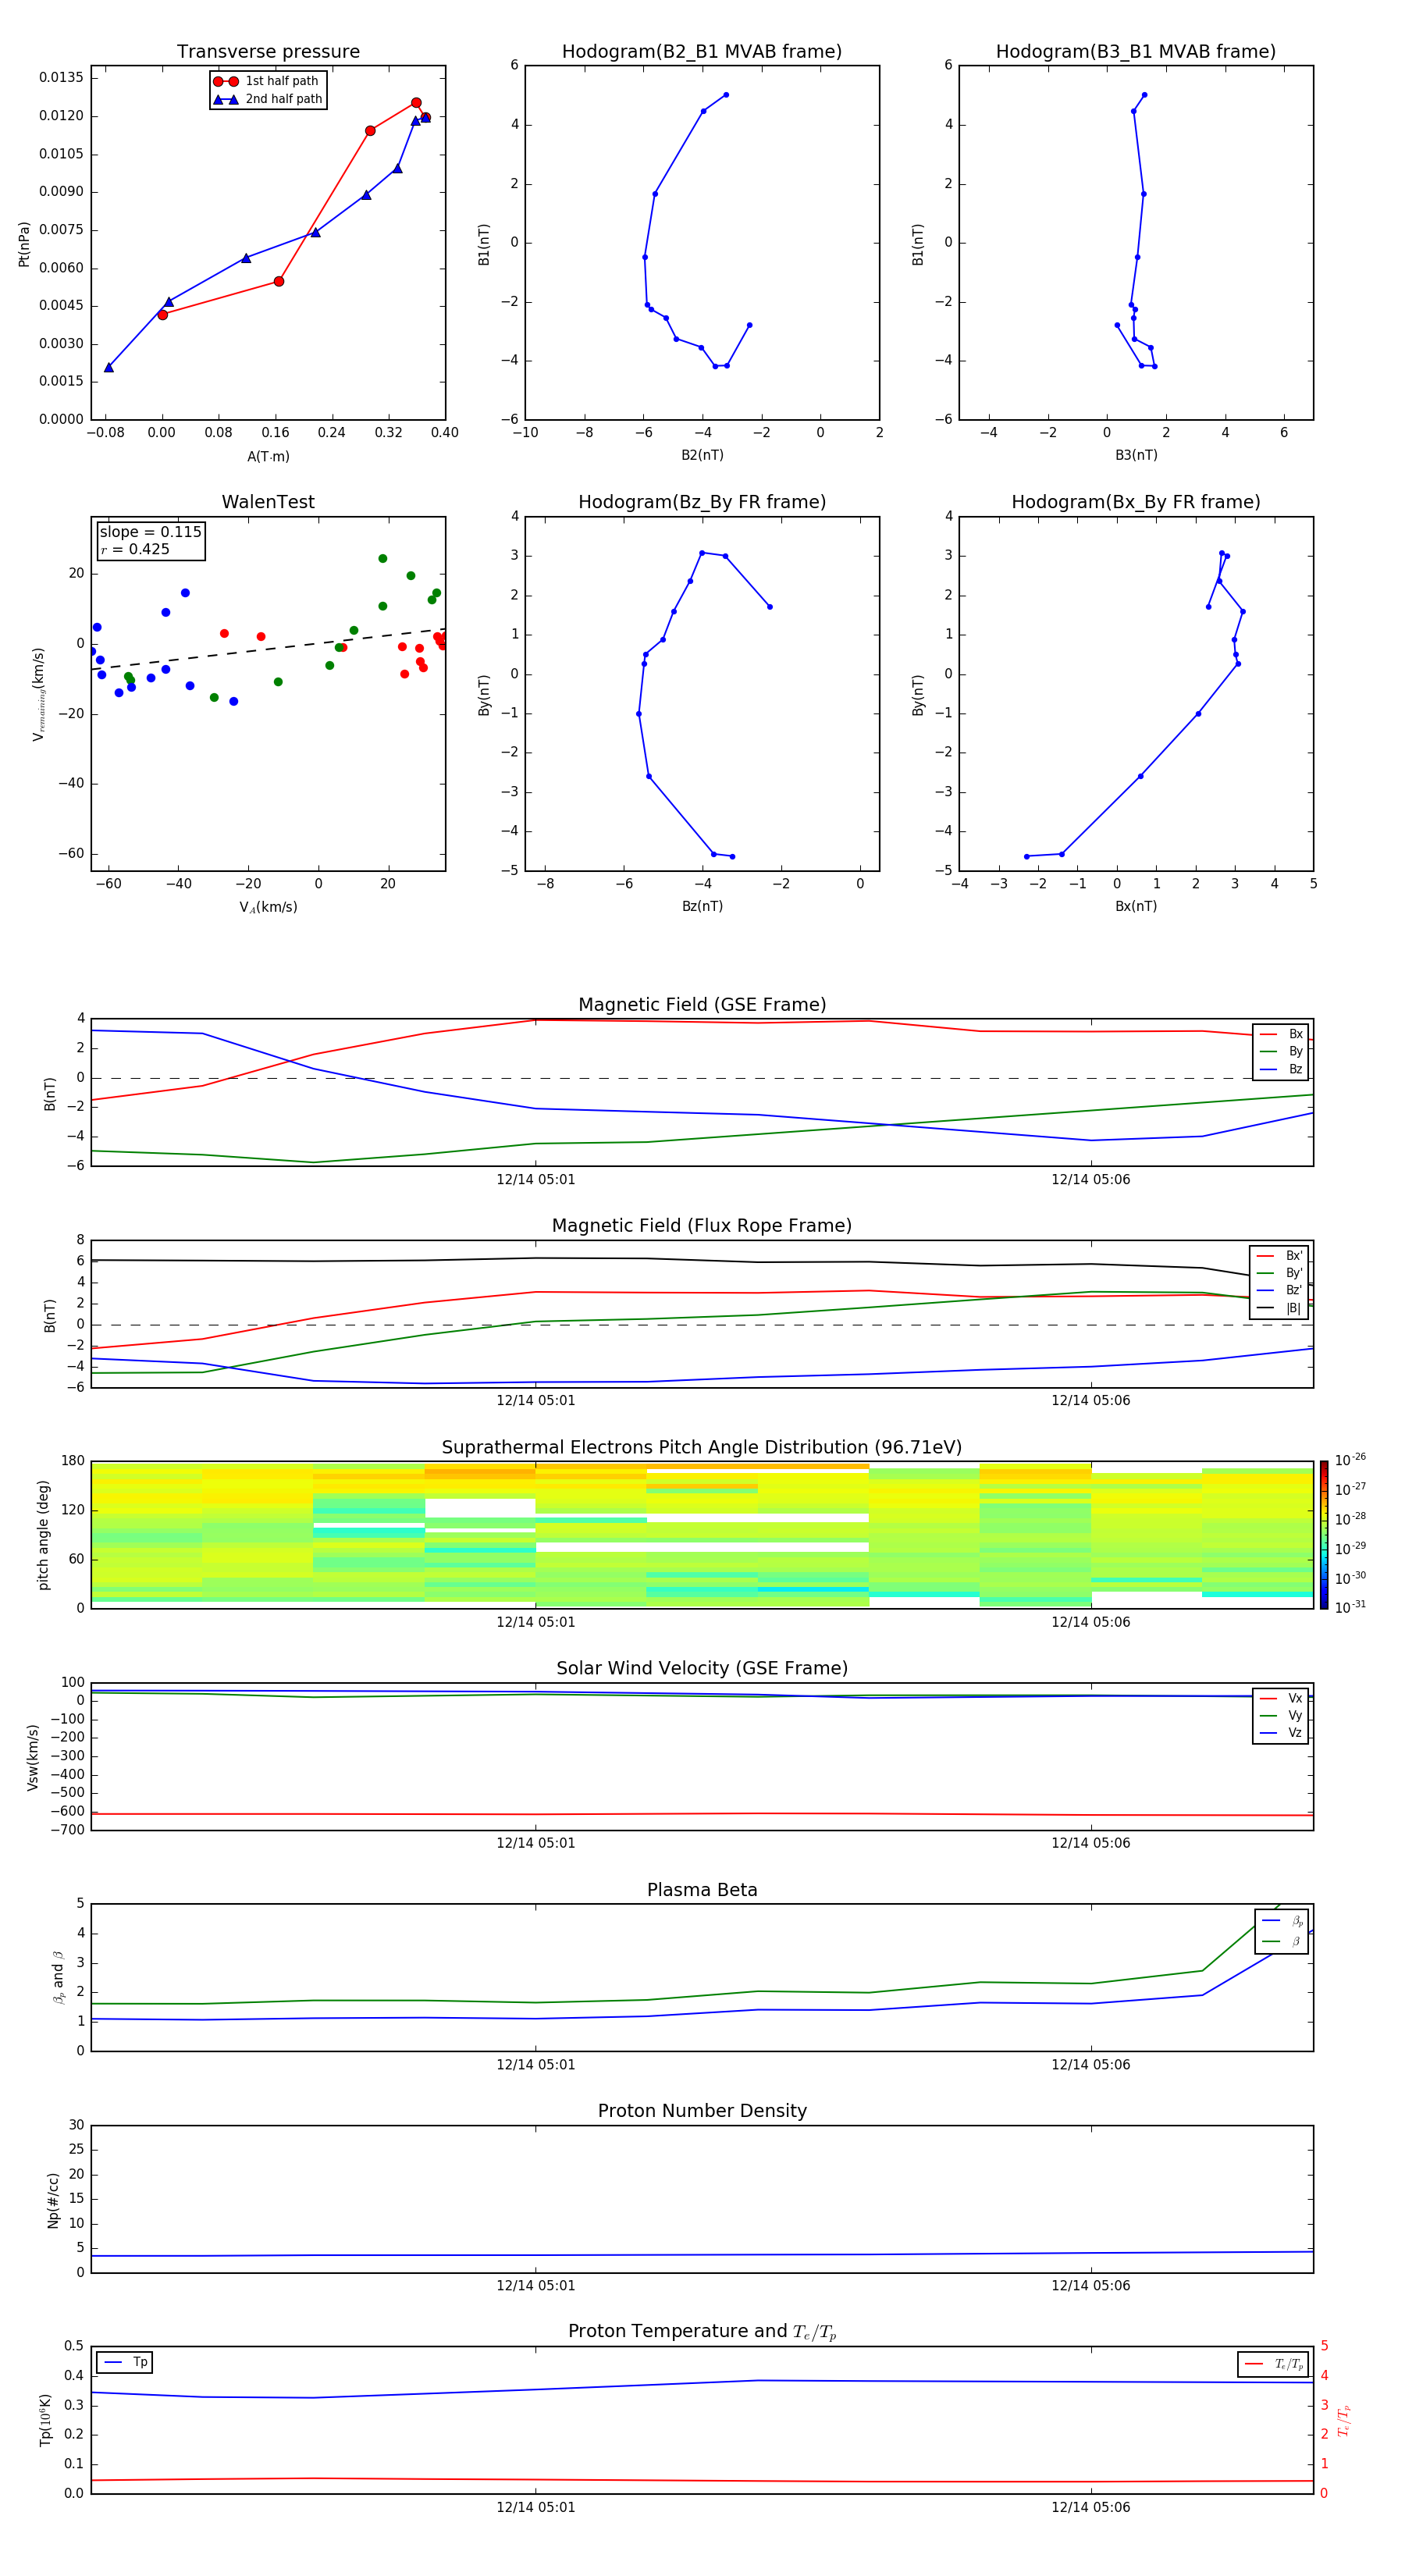Click the 'A(T·m)' x-axis label
1405x2576 pixels.
coord(268,457)
